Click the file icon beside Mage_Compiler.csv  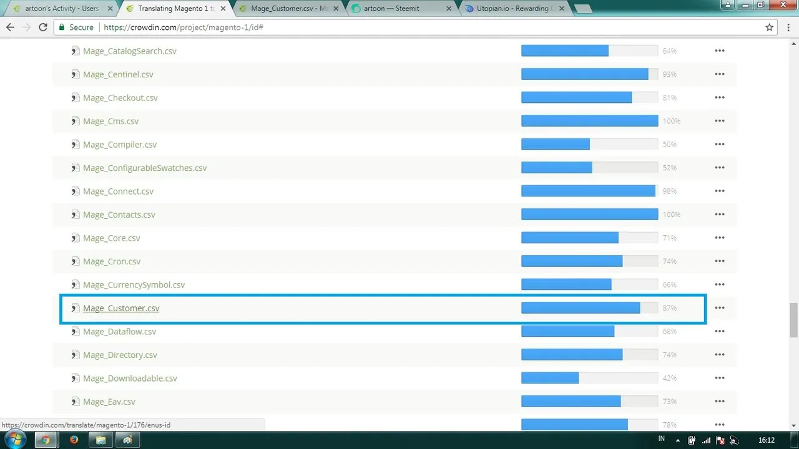(76, 145)
